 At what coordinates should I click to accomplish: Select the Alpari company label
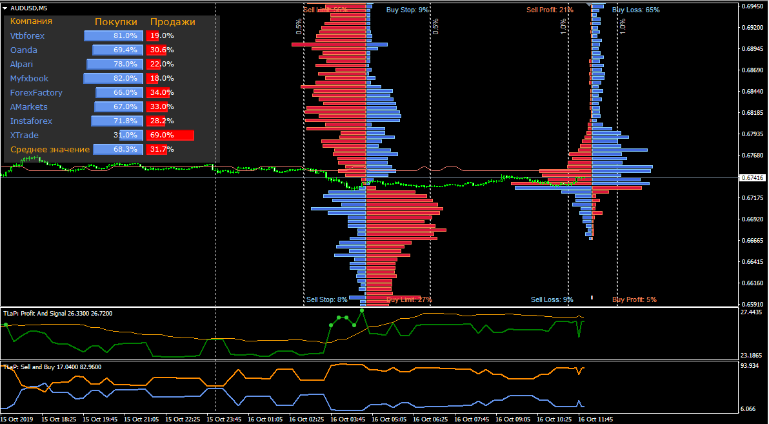click(x=21, y=65)
